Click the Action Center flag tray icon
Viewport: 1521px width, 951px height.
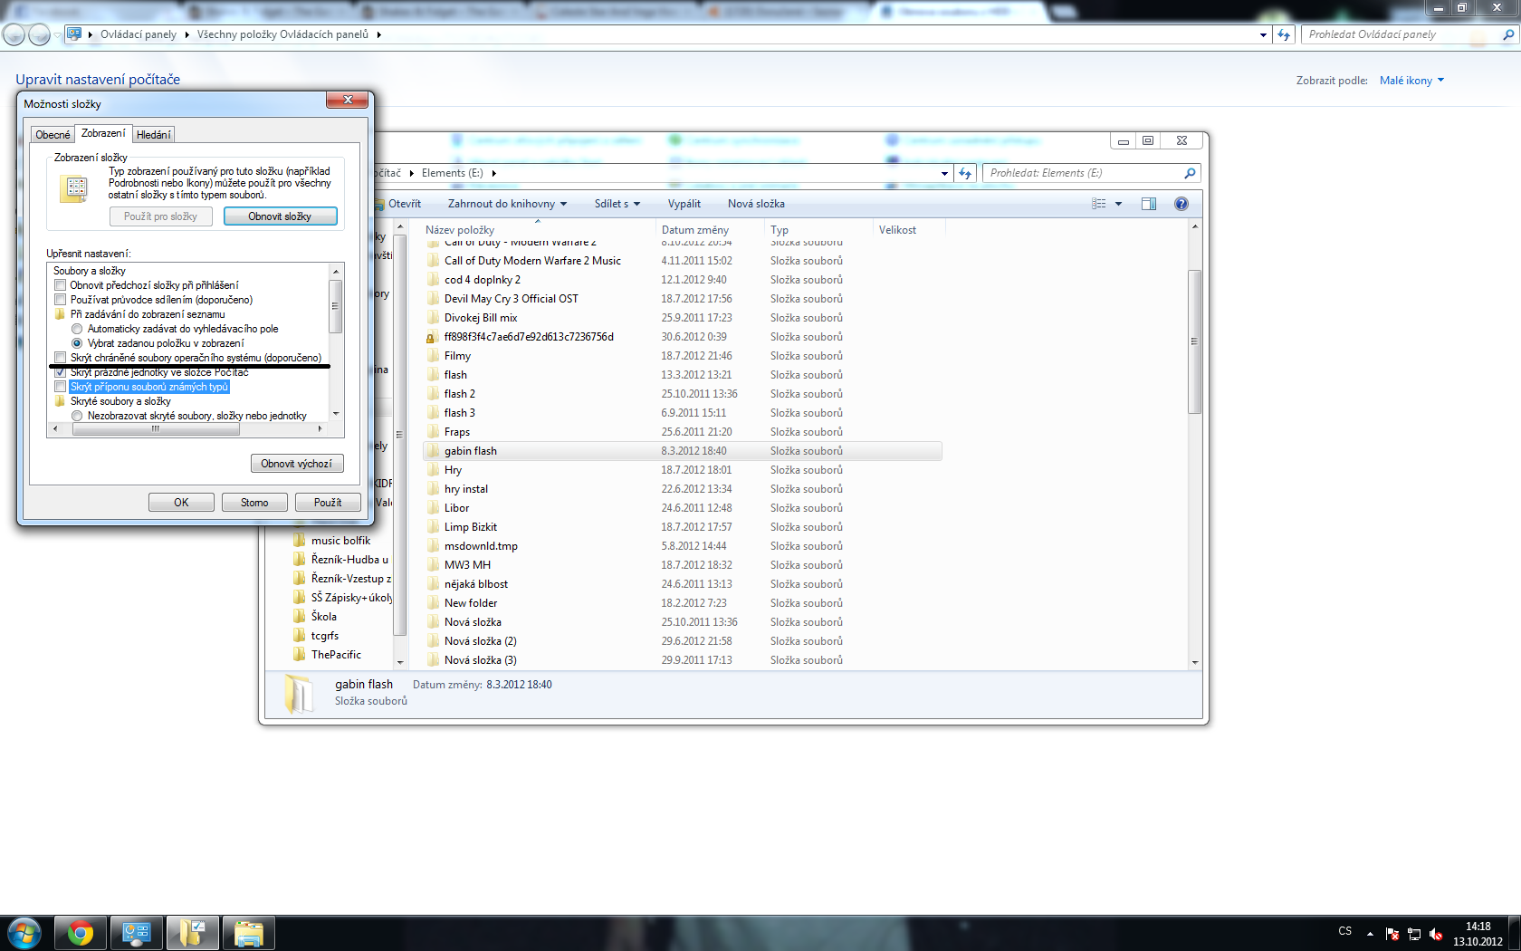point(1392,934)
